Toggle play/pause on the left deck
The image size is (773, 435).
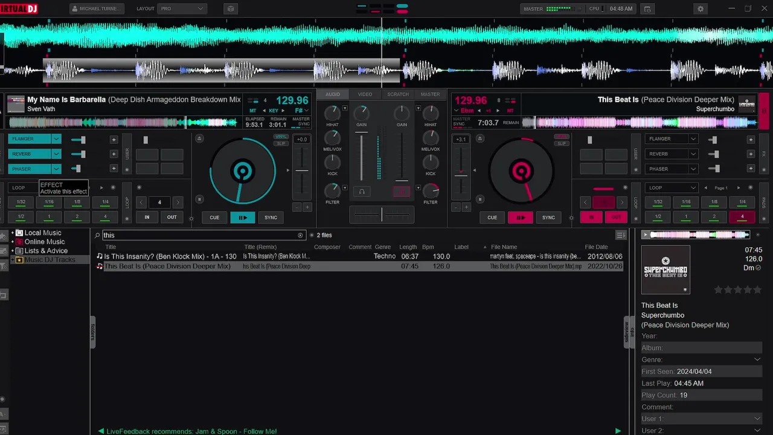pos(242,217)
